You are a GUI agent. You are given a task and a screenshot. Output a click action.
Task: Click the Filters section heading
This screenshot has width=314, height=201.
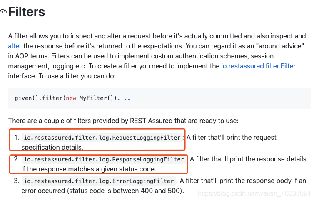[x=27, y=12]
